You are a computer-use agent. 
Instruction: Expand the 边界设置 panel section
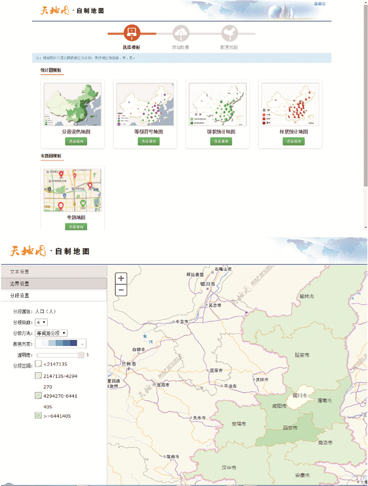[x=53, y=283]
